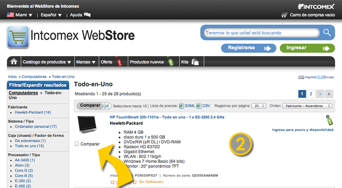Open the Español language dropdown
The width and height of the screenshot is (342, 188).
point(51,15)
